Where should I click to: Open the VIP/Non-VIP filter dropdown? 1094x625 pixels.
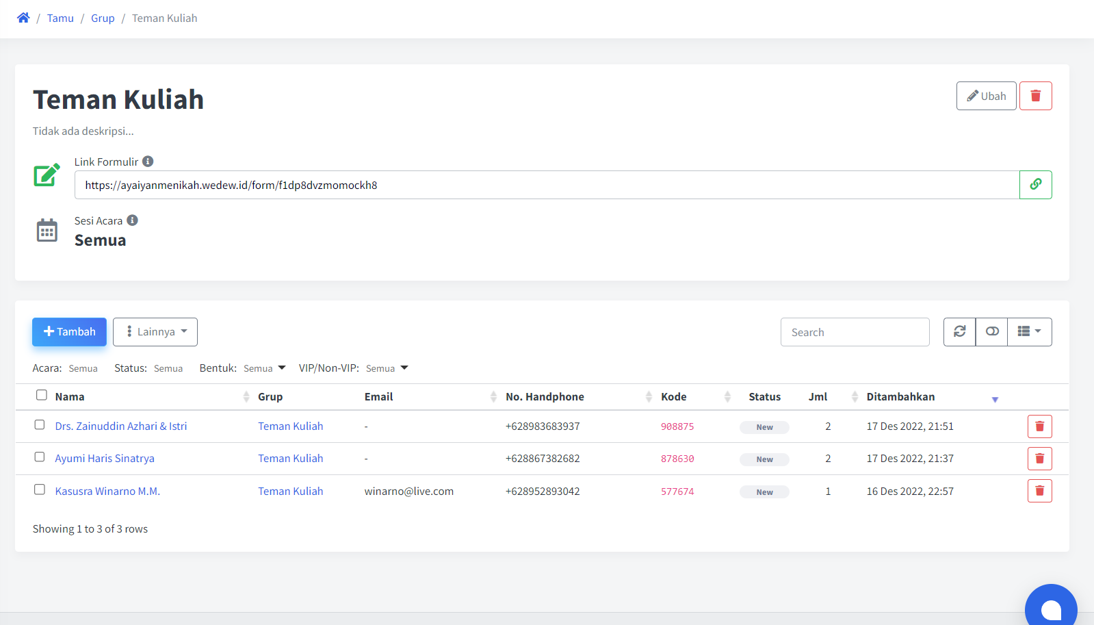[387, 368]
